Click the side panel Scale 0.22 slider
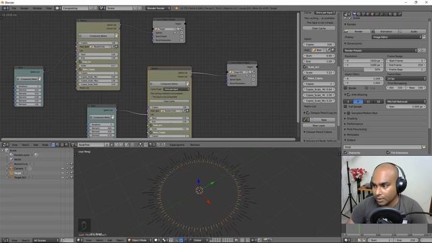 319,72
